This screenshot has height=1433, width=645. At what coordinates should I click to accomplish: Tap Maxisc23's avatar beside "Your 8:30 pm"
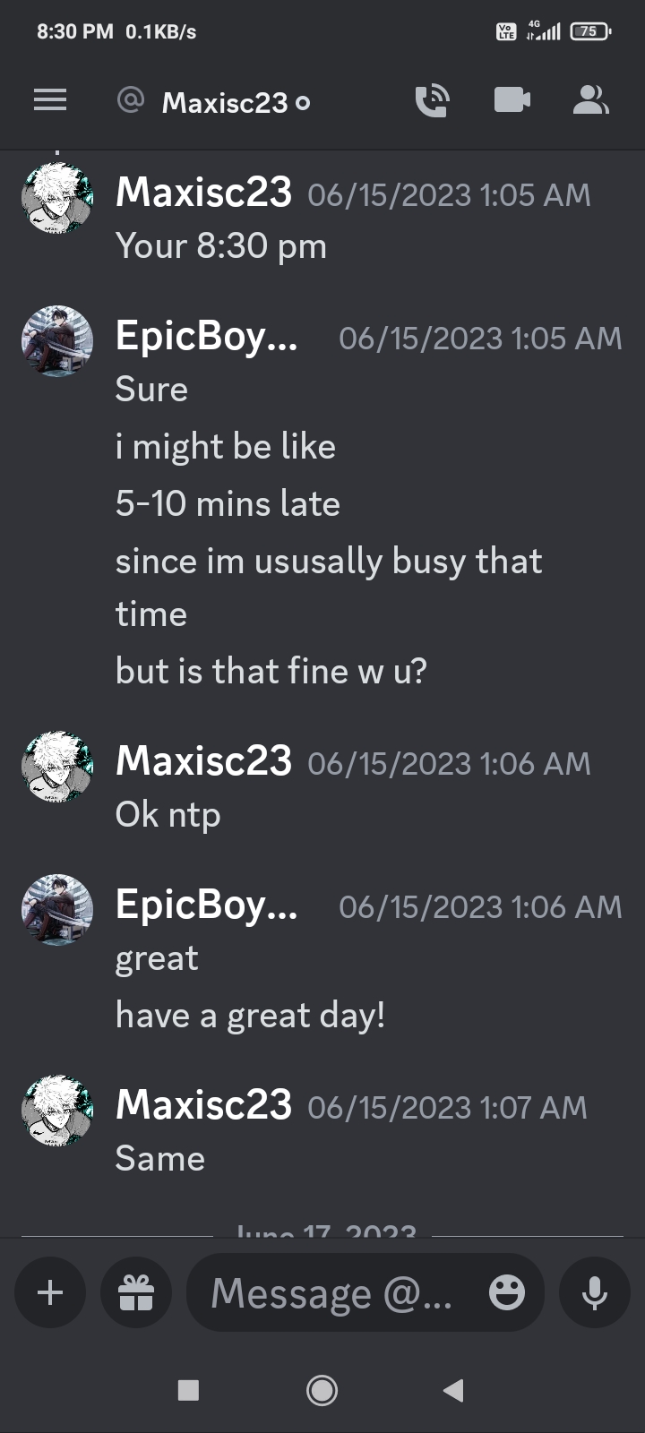(57, 199)
